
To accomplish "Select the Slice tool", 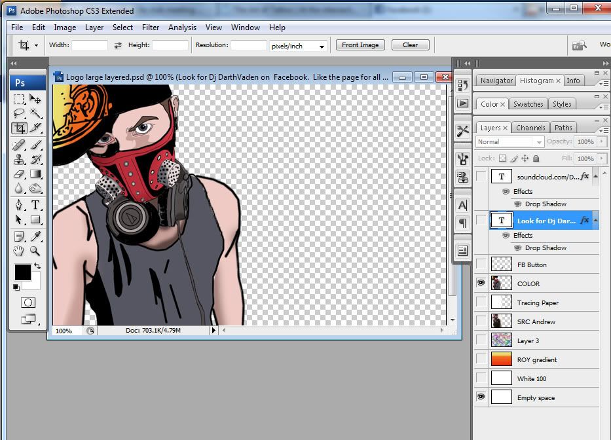I will 35,128.
